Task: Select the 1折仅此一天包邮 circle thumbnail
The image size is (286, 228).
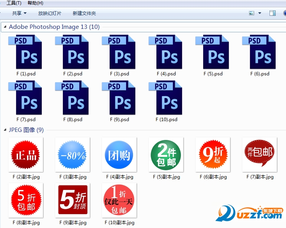Action: 119,200
